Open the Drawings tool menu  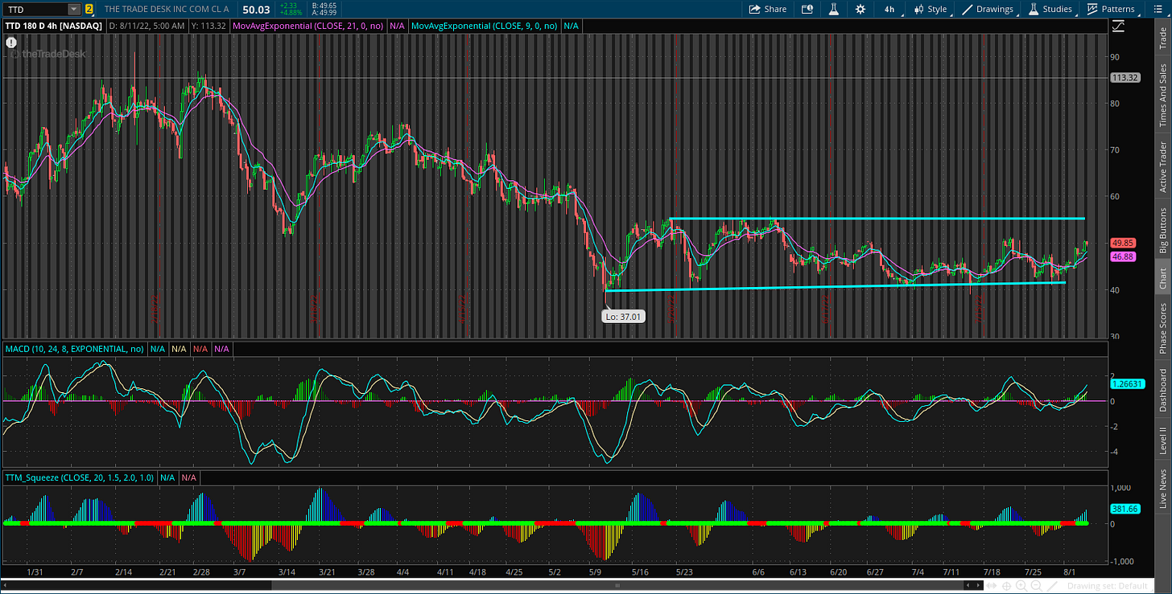988,9
